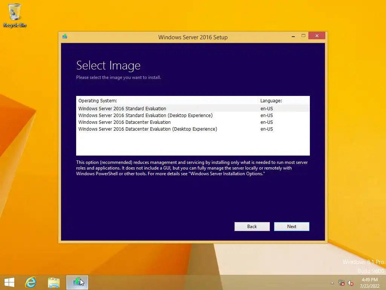This screenshot has height=290, width=386.
Task: Open the Windows Start button
Action: point(9,282)
